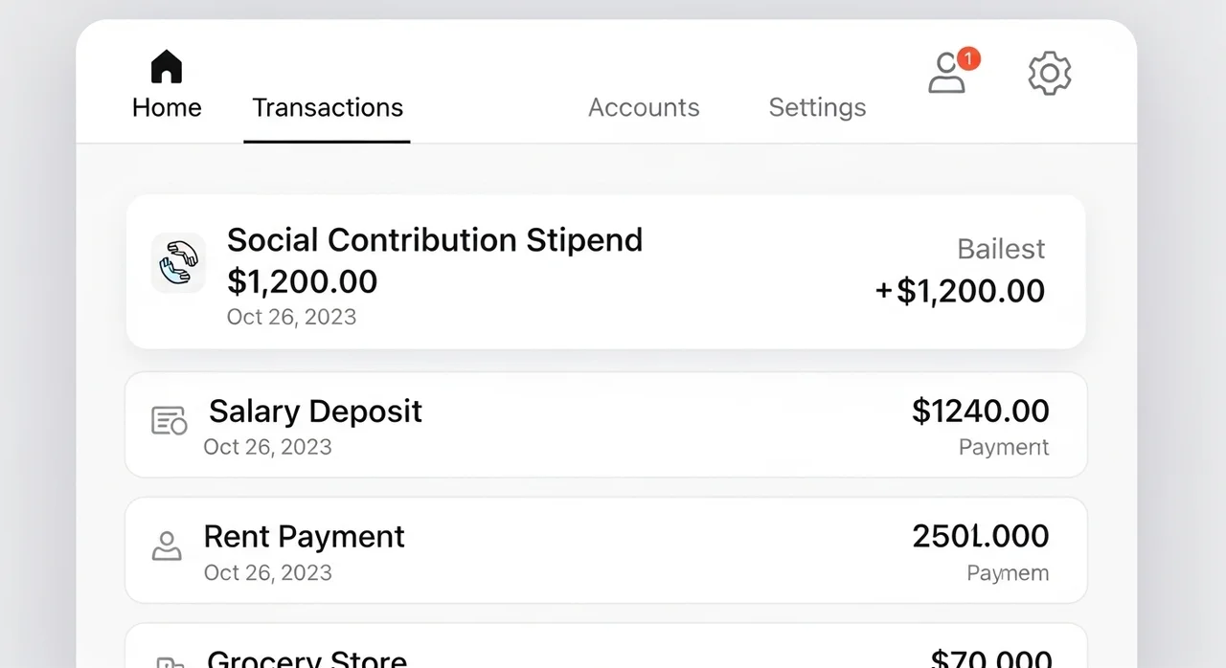Open the Rent Payment transaction title
Viewport: 1226px width, 668px height.
(x=304, y=536)
